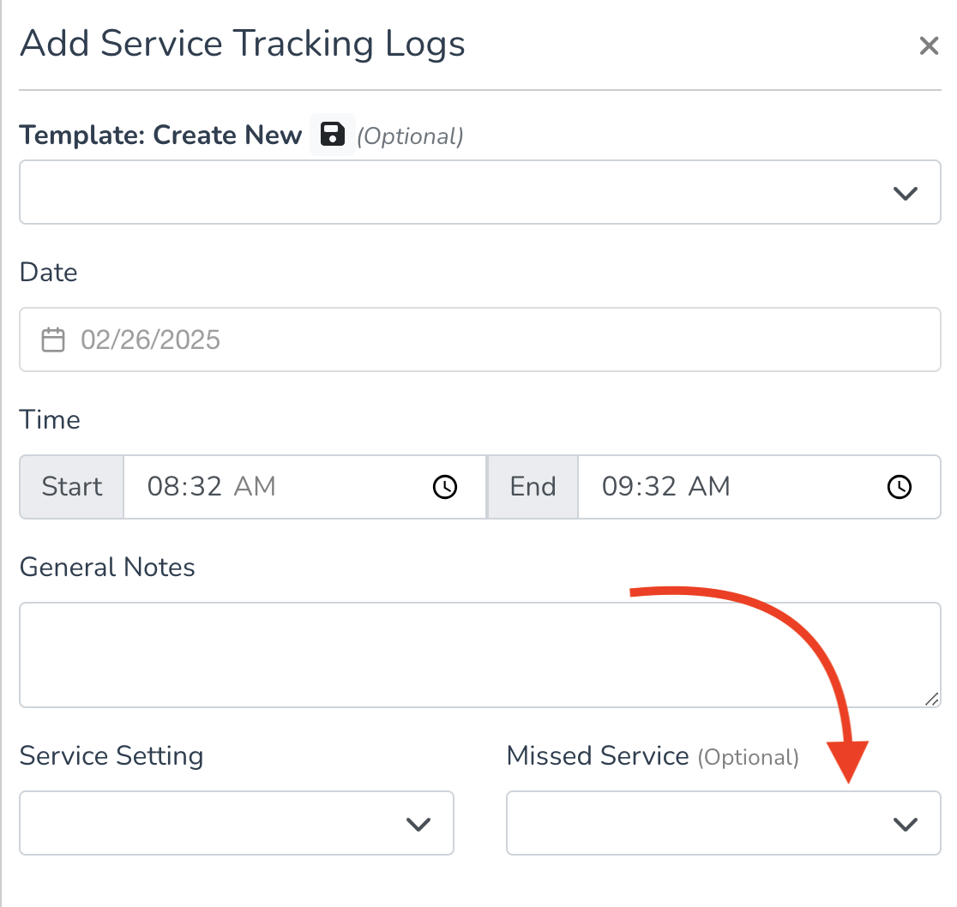The height and width of the screenshot is (907, 957).
Task: Close the Add Service Tracking Logs dialog
Action: [x=929, y=45]
